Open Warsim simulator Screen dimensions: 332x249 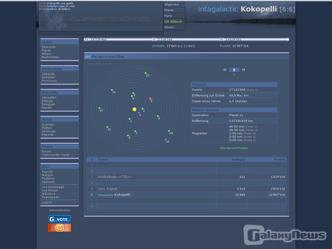coord(47,175)
